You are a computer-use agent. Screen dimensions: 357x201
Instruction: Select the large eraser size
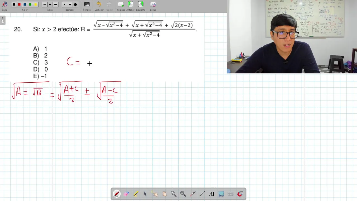75,4
